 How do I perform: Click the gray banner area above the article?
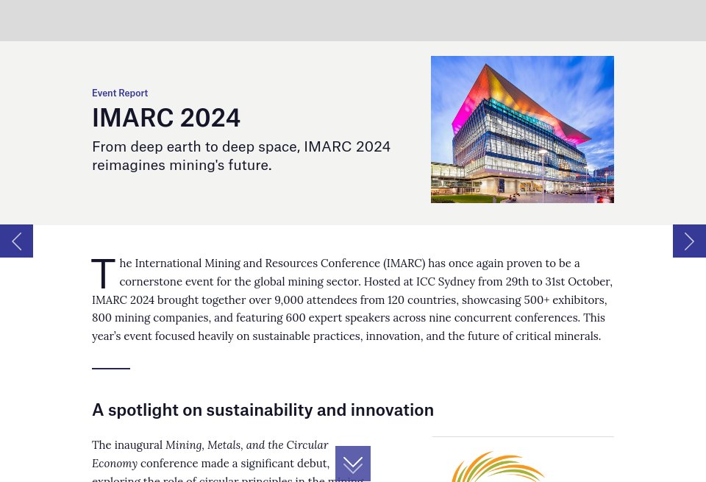pyautogui.click(x=353, y=21)
